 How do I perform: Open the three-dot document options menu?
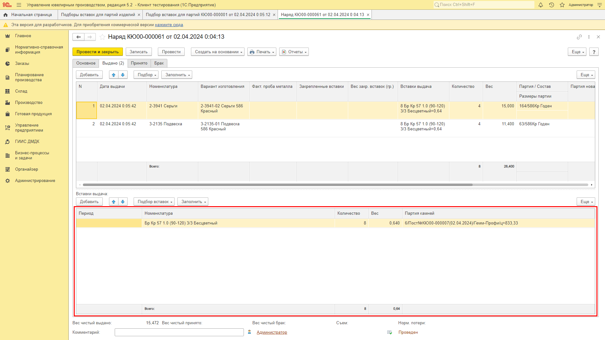pos(589,37)
